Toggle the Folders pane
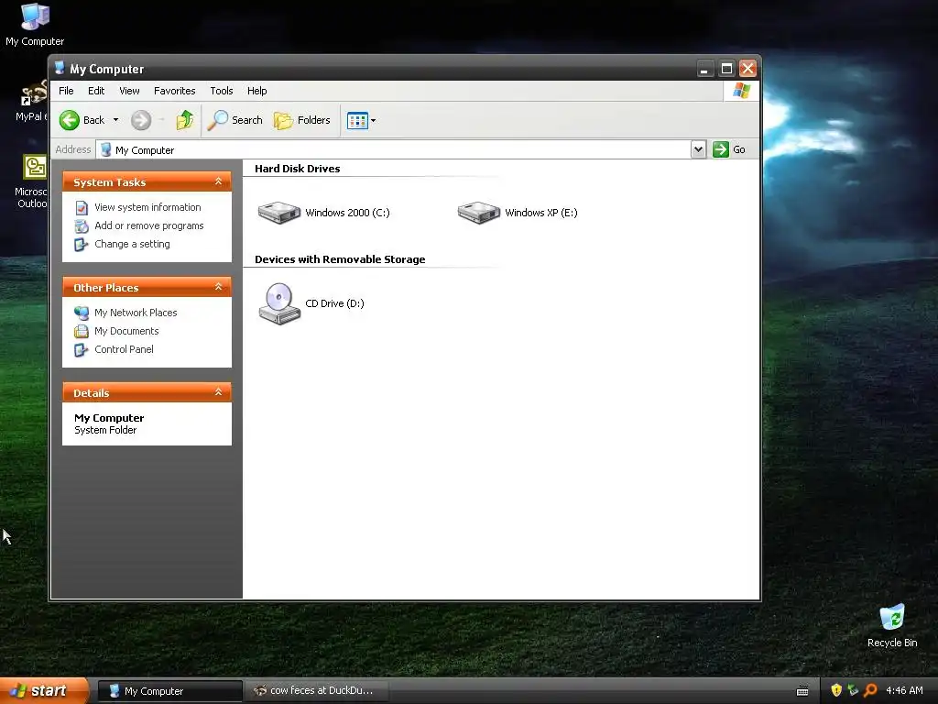 click(x=302, y=120)
